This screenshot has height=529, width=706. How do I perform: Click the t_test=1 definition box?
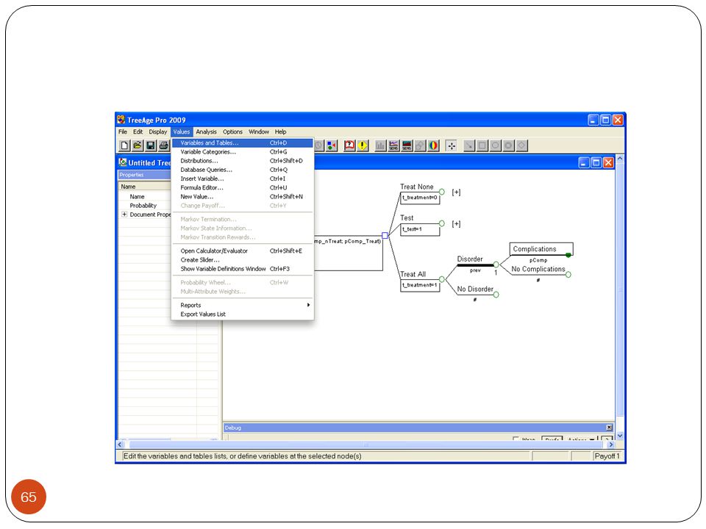[420, 229]
